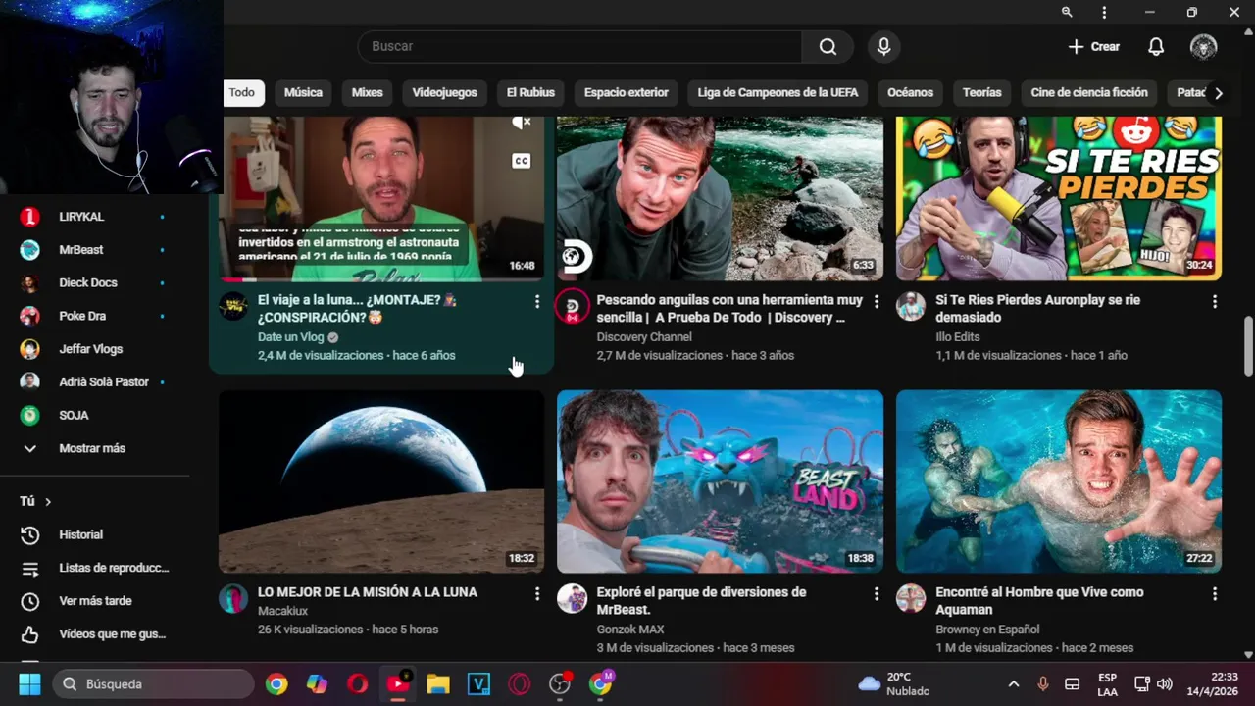Click the search magnifier button
The width and height of the screenshot is (1255, 706).
(x=828, y=46)
